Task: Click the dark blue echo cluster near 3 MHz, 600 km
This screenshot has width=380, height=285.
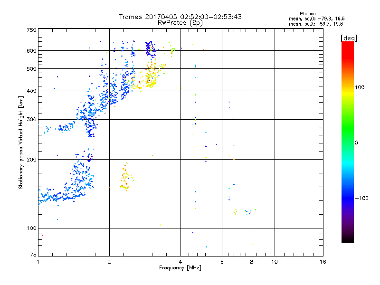Action: click(x=150, y=48)
